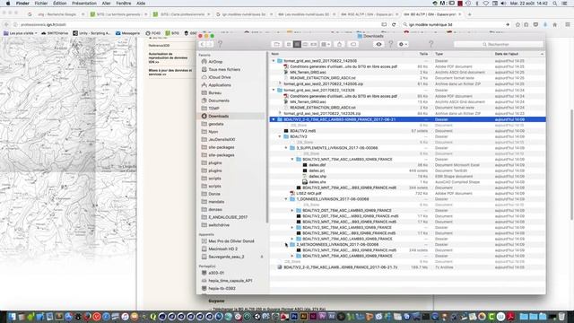Expand BDALTIV2_SRC_75M_ASC_LAMB93_IGN69_FRANCE folder
Viewport: 574px width, 323px height.
[x=292, y=227]
